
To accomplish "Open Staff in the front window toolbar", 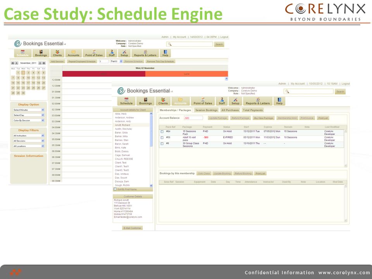I will tap(222, 101).
